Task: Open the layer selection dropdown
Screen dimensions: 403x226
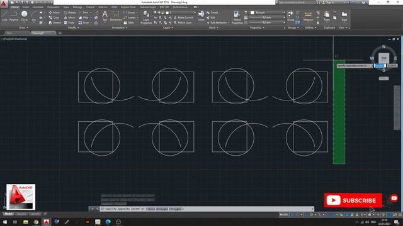Action: [x=175, y=13]
